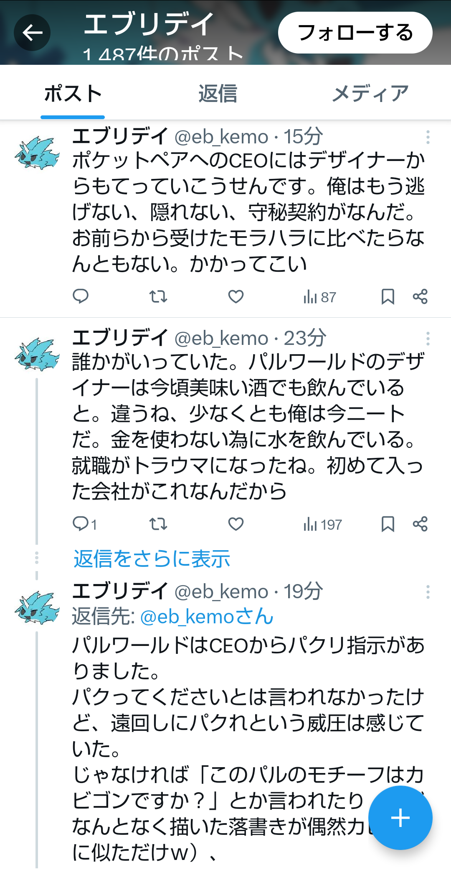Switch to the 返信 tab

(x=218, y=93)
